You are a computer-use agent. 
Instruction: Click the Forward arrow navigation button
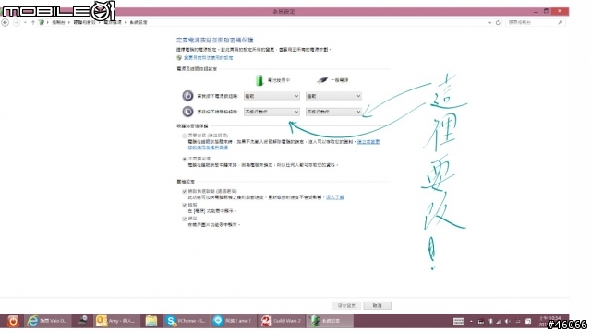point(17,22)
